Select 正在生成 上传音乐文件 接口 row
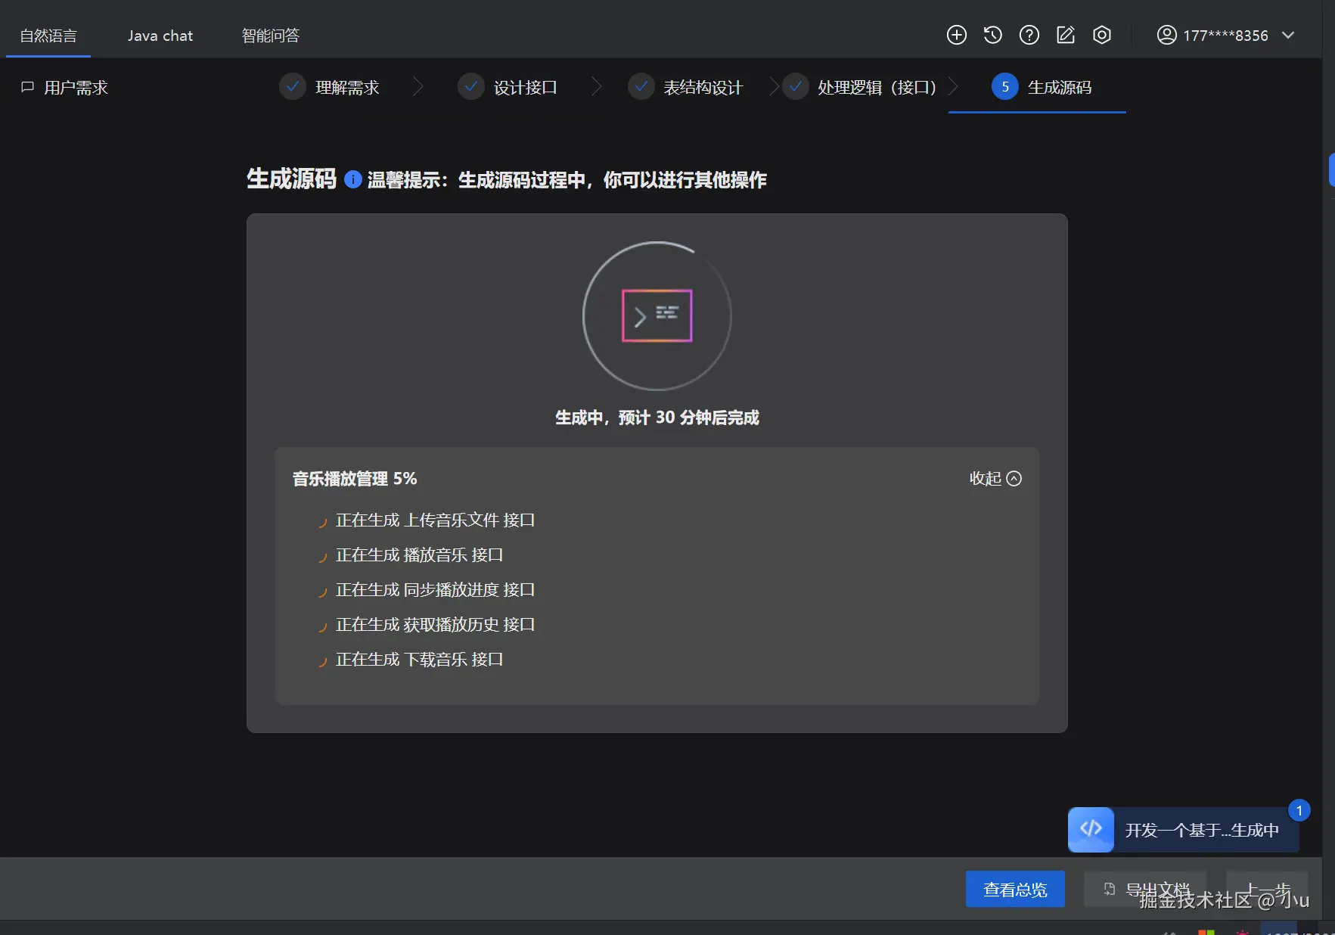The image size is (1335, 935). coord(435,520)
